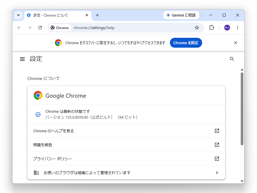Viewport: 257px width, 193px height.
Task: Open Chrome three-dot menu
Action: 238,28
